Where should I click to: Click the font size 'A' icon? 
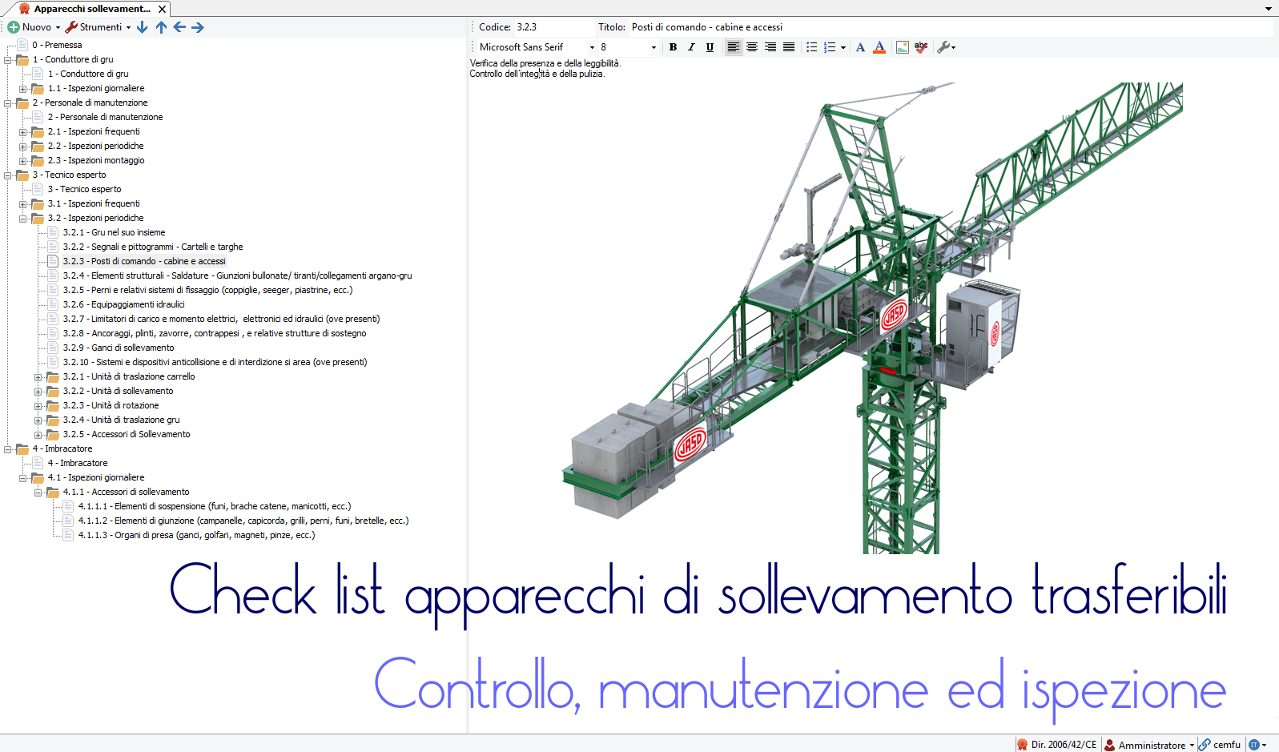click(x=860, y=47)
